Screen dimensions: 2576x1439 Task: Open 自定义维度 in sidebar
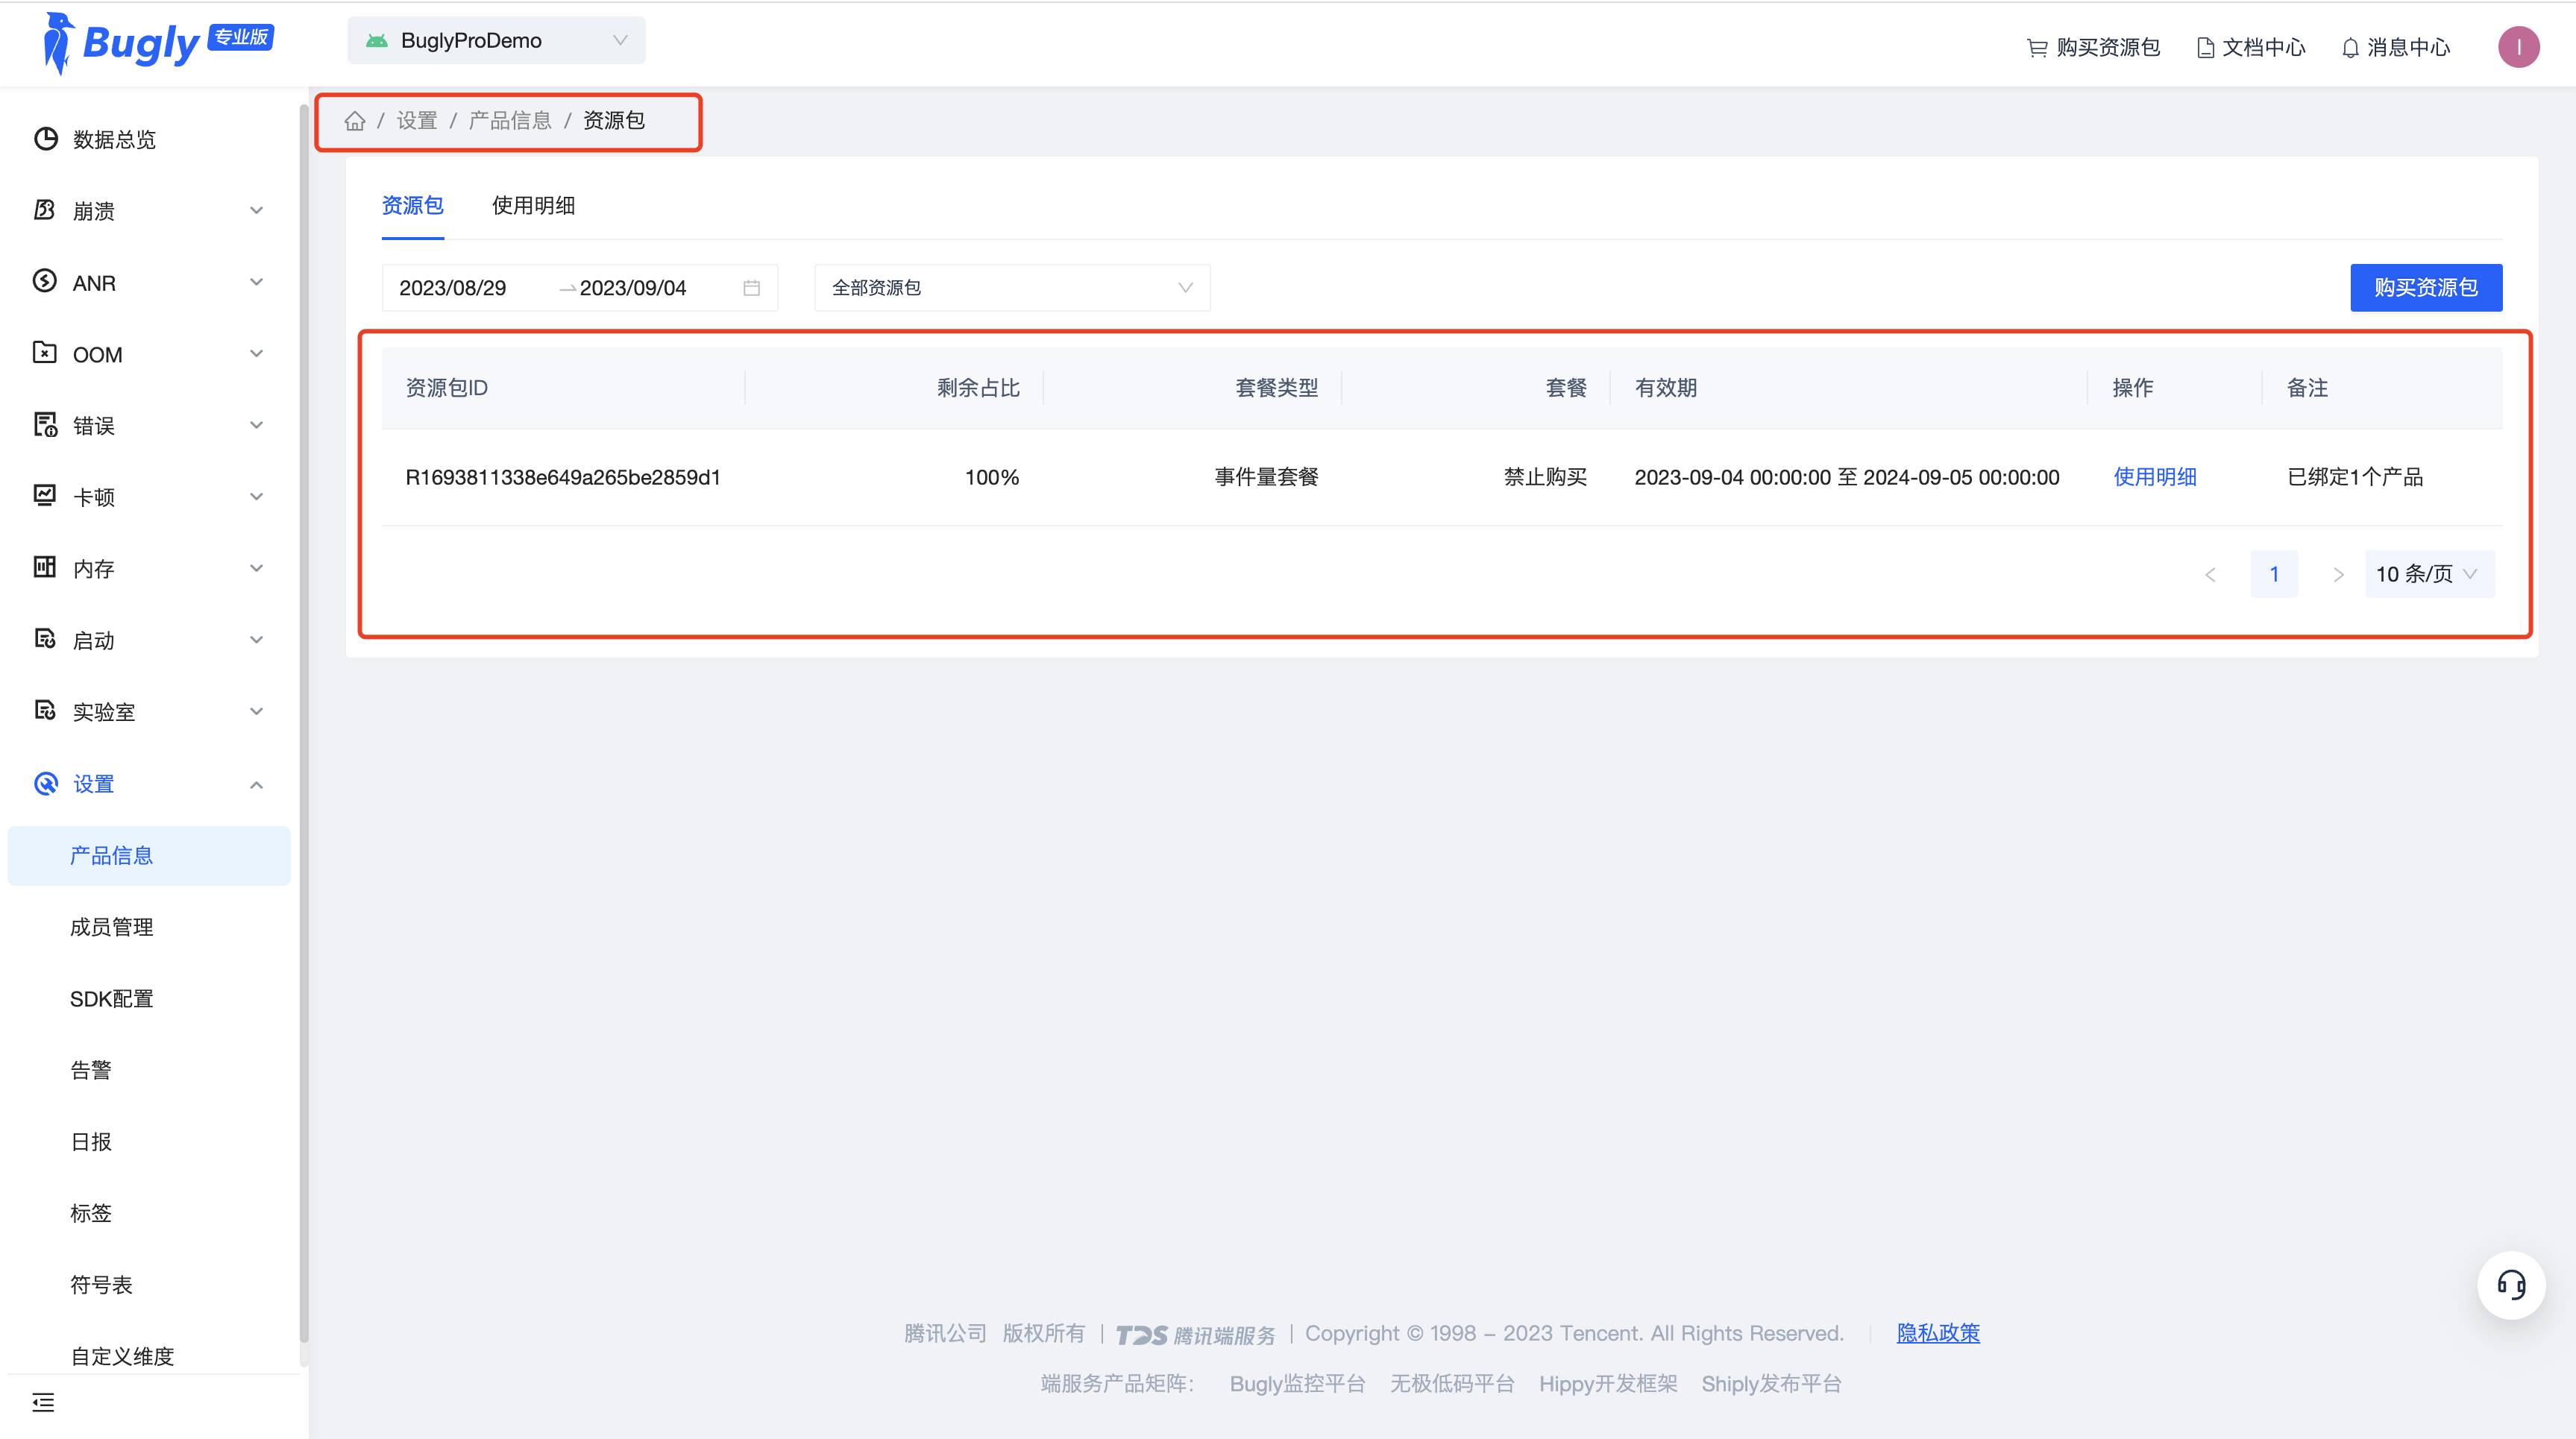point(122,1356)
